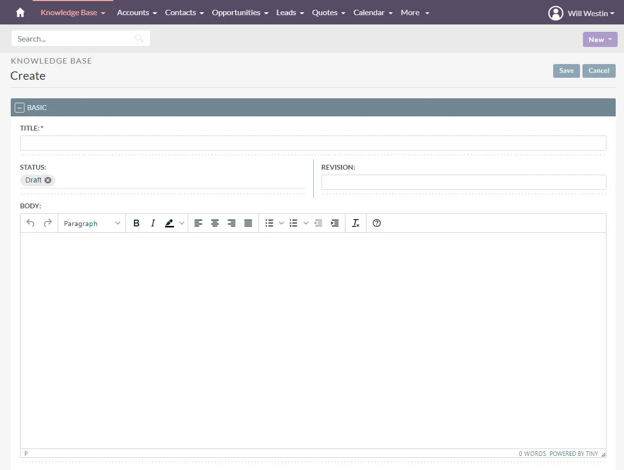
Task: Insert a numbered list
Action: pyautogui.click(x=293, y=223)
